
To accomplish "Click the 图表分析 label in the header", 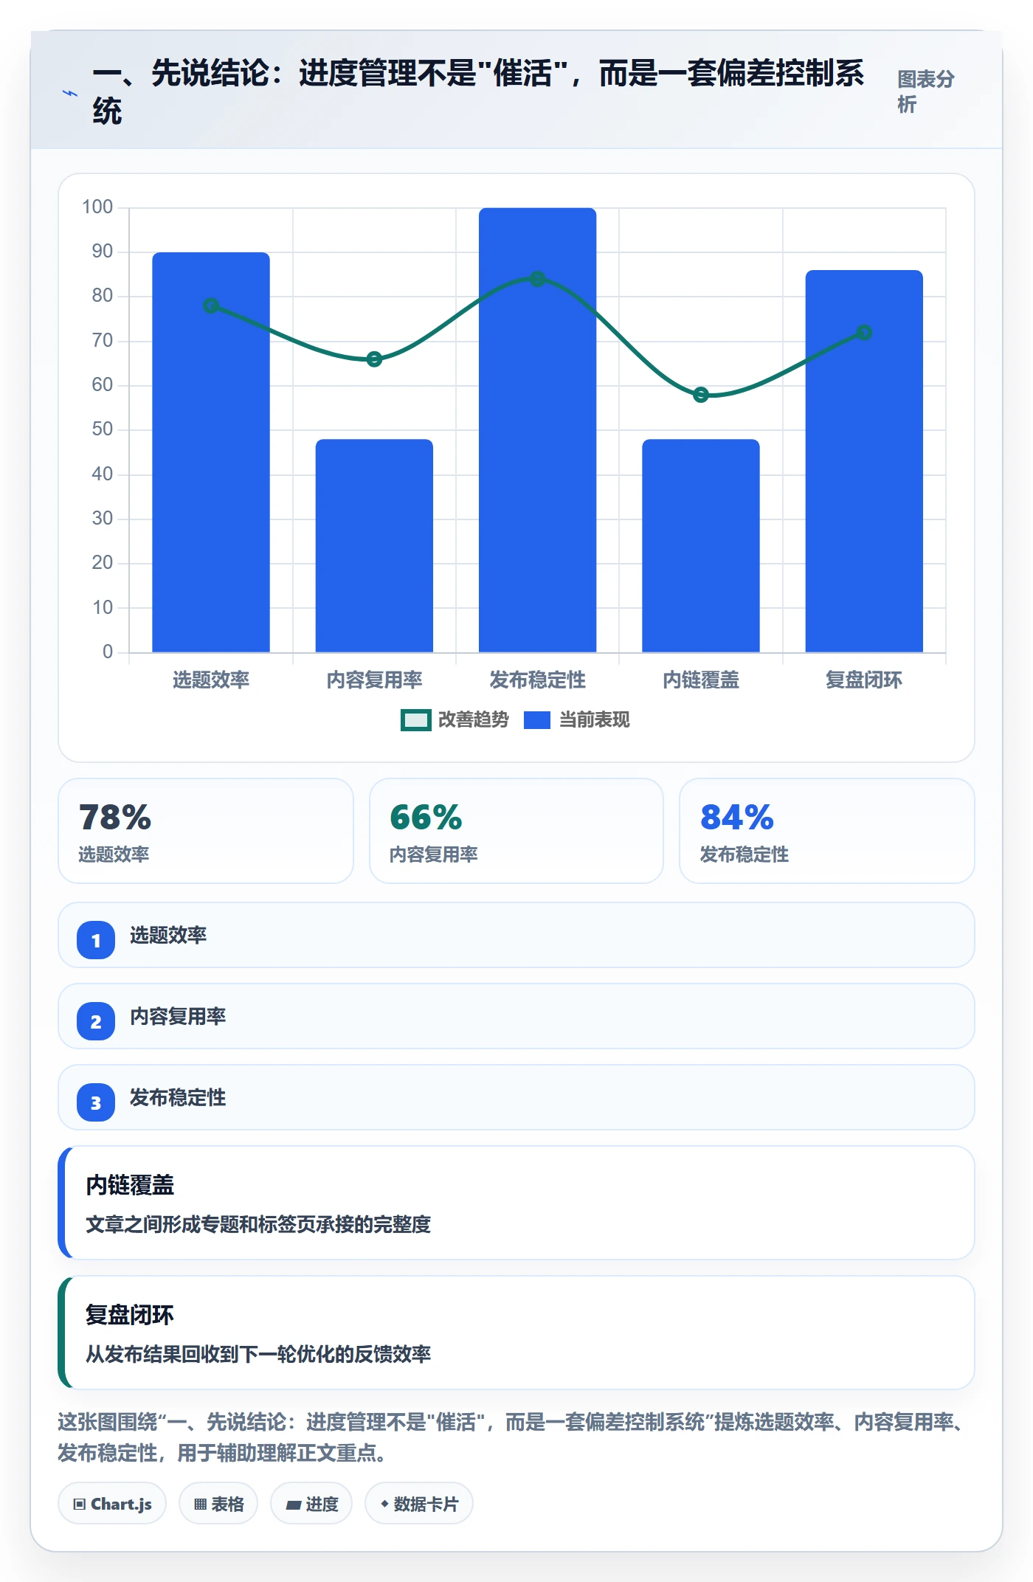I will (x=926, y=91).
